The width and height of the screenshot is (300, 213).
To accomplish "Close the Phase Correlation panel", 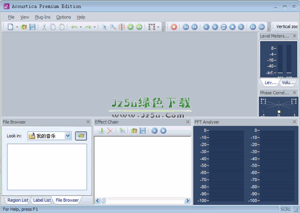I will 295,93.
